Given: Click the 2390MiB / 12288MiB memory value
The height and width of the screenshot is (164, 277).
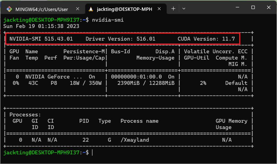Looking at the screenshot, I should [x=146, y=83].
